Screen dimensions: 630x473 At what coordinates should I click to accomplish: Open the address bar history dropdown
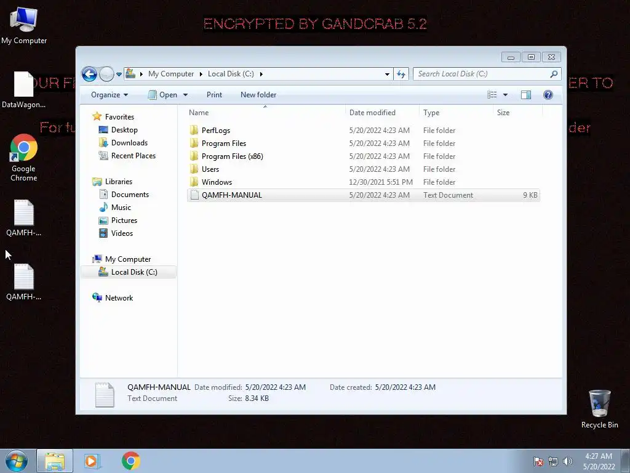click(x=387, y=74)
